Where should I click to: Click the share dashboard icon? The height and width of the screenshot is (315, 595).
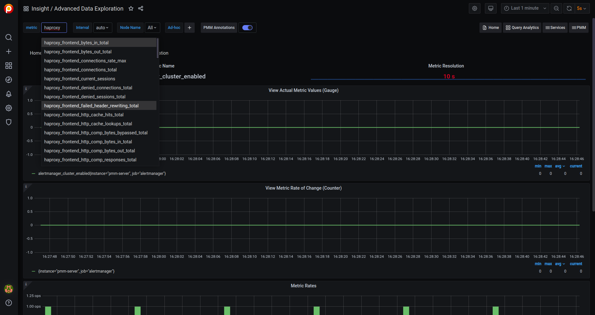pyautogui.click(x=141, y=9)
